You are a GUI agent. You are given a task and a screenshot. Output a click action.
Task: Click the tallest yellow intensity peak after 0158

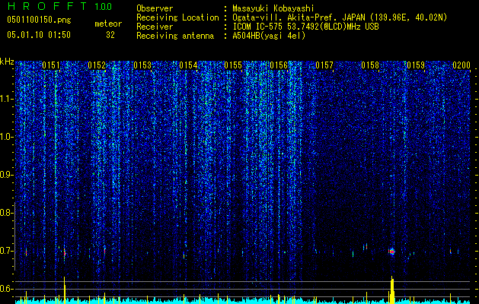392,290
